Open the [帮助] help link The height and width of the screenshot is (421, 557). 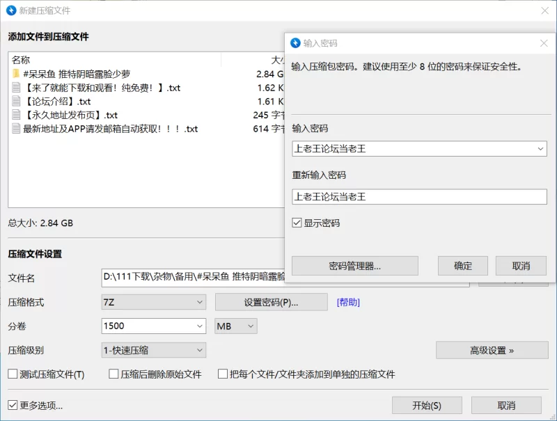coord(348,302)
